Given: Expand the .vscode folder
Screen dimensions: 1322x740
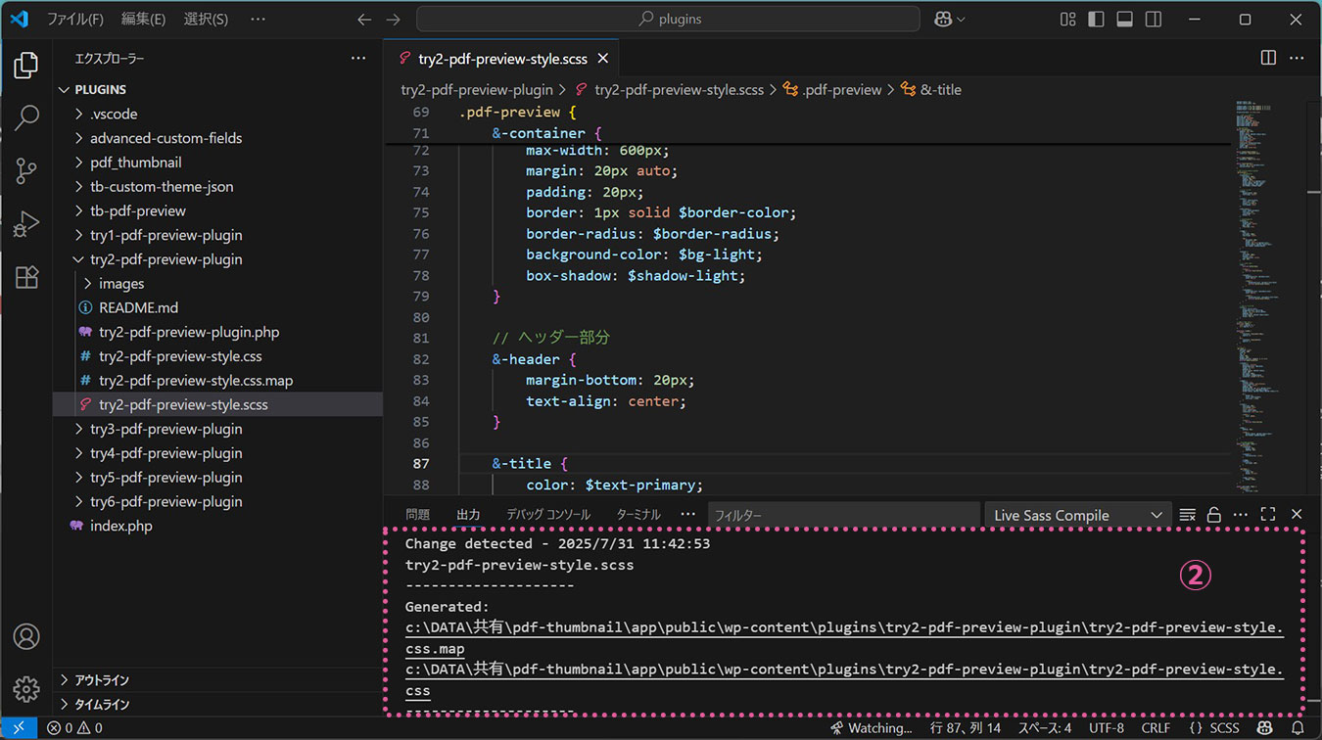Looking at the screenshot, I should (217, 114).
